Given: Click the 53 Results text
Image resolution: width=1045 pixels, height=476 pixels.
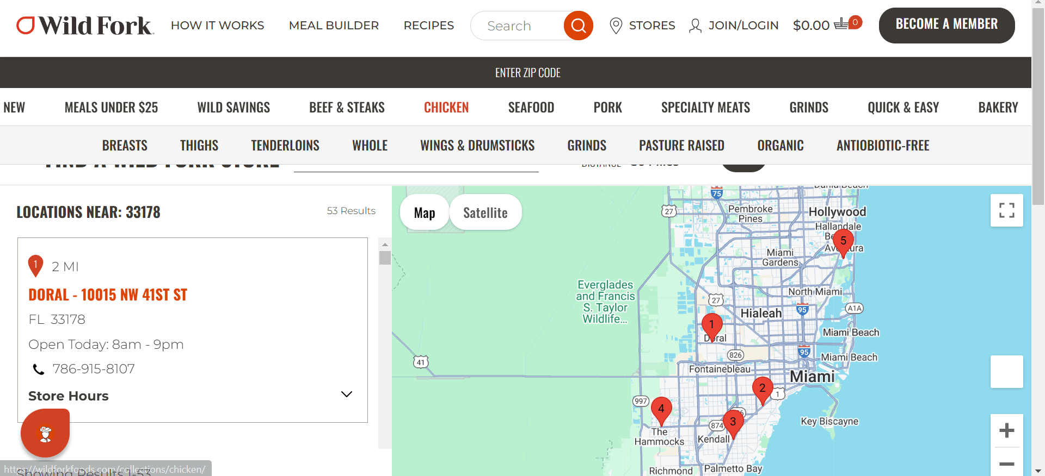Looking at the screenshot, I should pos(351,211).
